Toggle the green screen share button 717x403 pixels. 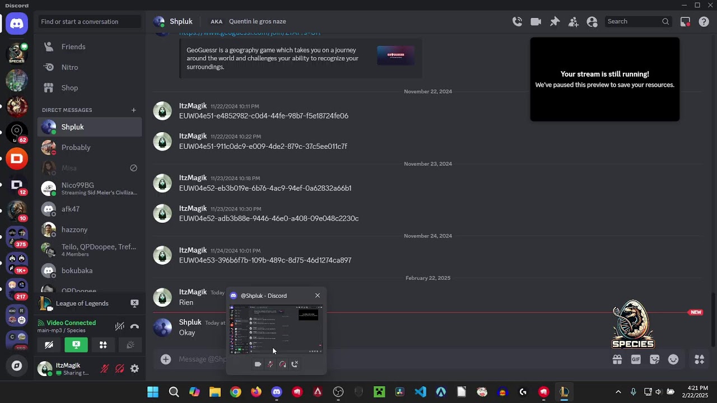click(76, 345)
